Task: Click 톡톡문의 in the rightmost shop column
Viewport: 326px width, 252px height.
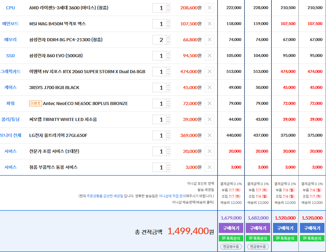Action: [312, 238]
